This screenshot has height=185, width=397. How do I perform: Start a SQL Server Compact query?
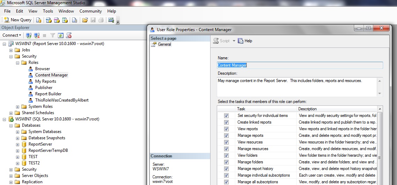(75, 20)
